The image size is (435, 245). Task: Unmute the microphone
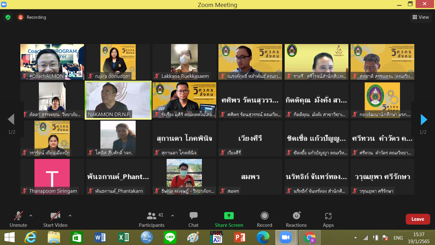coord(18,219)
